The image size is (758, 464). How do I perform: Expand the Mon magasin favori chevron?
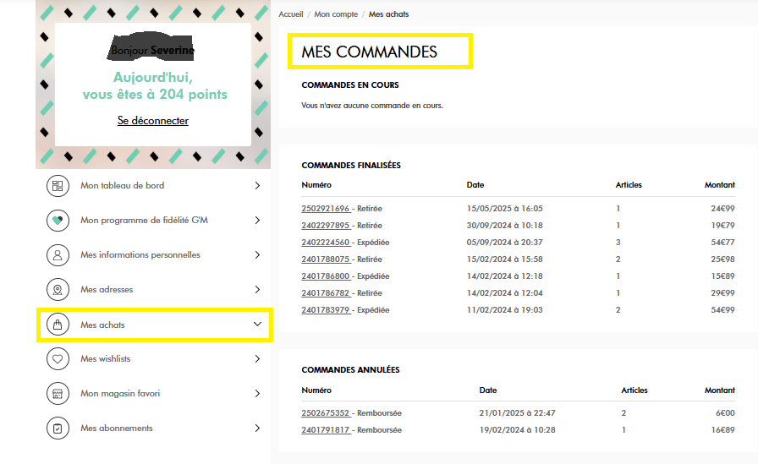pyautogui.click(x=257, y=394)
